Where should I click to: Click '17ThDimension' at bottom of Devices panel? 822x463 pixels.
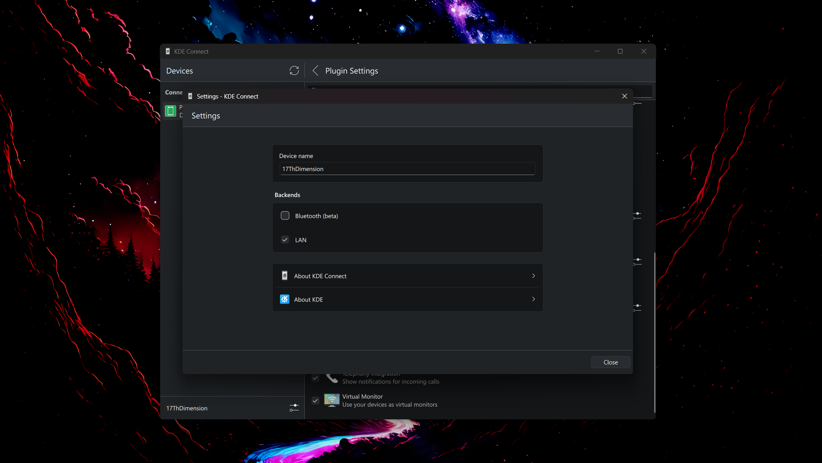(x=187, y=408)
